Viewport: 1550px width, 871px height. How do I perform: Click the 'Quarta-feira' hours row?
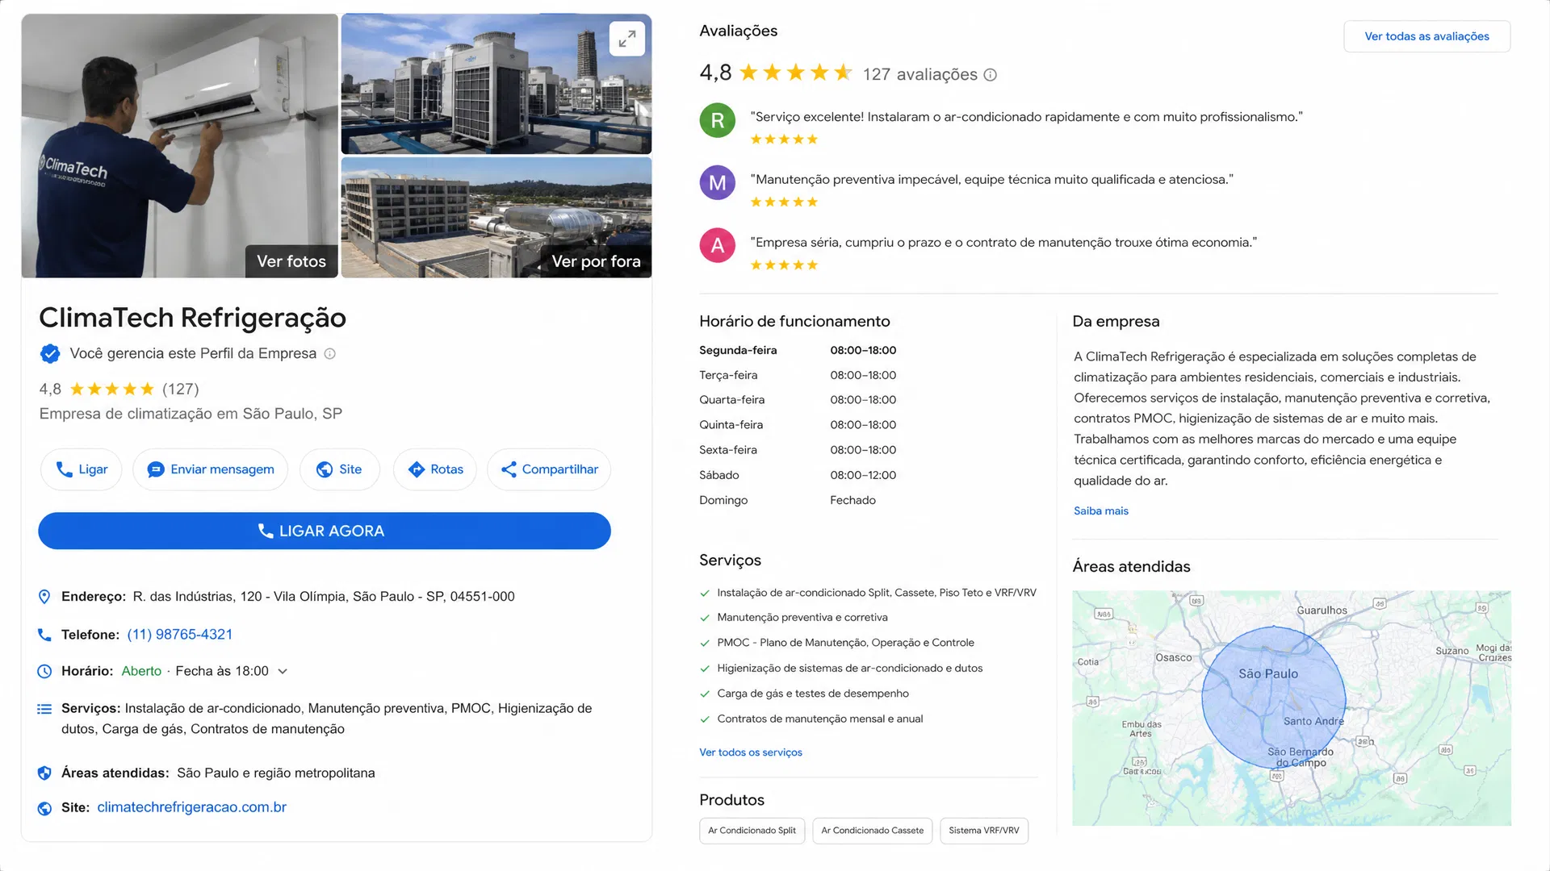(x=798, y=400)
